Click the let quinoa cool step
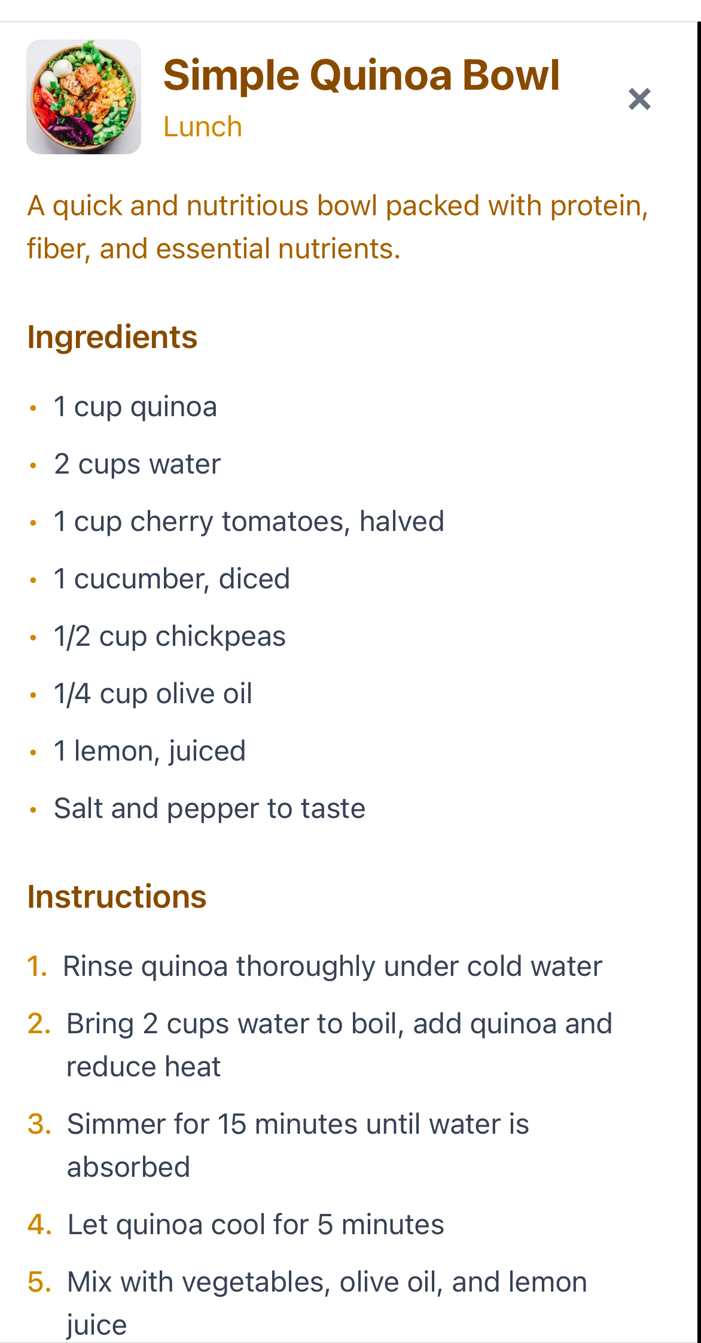Image resolution: width=701 pixels, height=1343 pixels. 255,1225
